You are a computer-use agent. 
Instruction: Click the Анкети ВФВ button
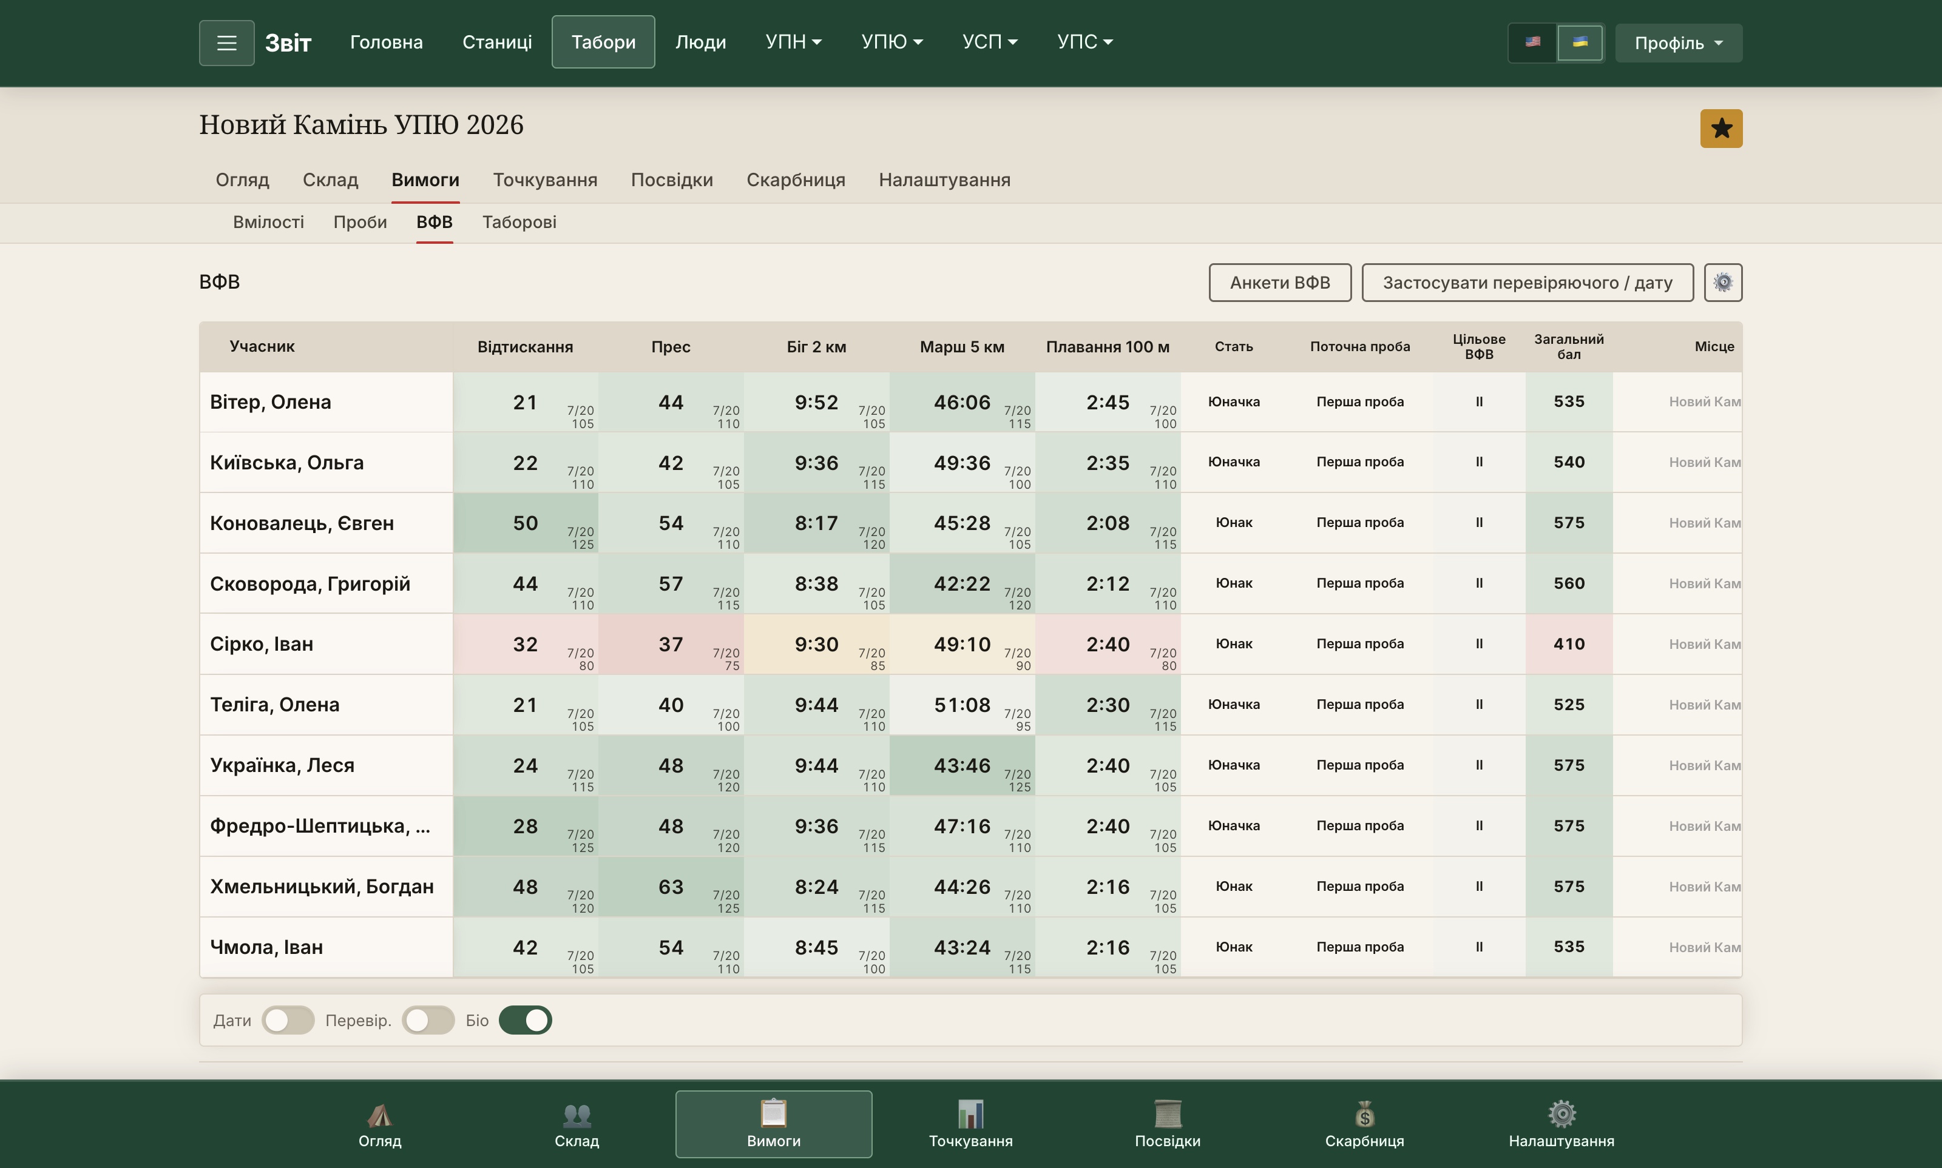pyautogui.click(x=1280, y=283)
